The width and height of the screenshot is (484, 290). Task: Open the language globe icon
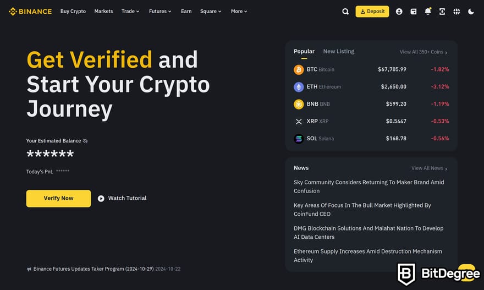click(457, 12)
